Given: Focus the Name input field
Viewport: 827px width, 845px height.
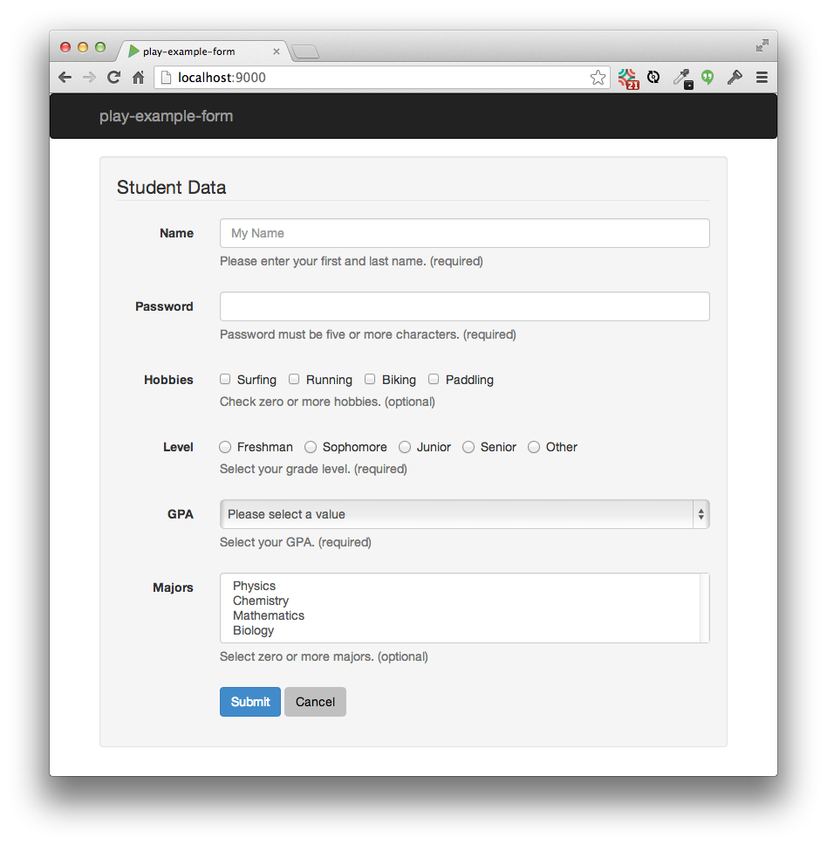Looking at the screenshot, I should [x=465, y=233].
